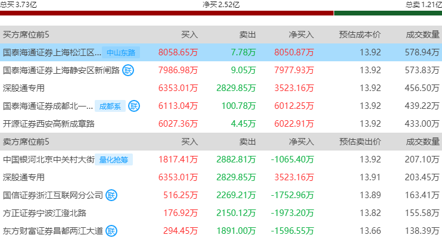Open 深股通专用 in buyer list
The height and width of the screenshot is (238, 442).
pos(24,88)
